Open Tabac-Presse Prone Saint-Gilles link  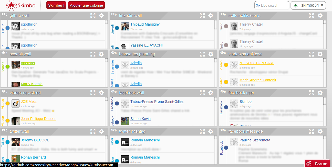157,102
